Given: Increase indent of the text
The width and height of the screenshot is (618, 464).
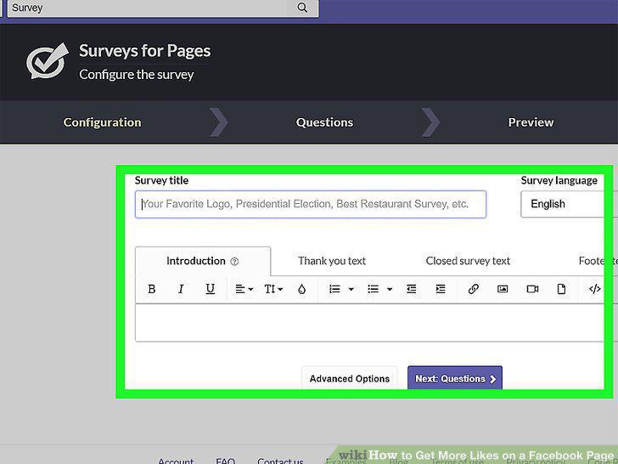Looking at the screenshot, I should [x=441, y=289].
